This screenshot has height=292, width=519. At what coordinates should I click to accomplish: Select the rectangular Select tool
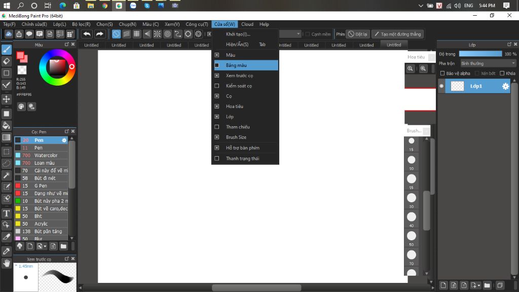(6, 152)
